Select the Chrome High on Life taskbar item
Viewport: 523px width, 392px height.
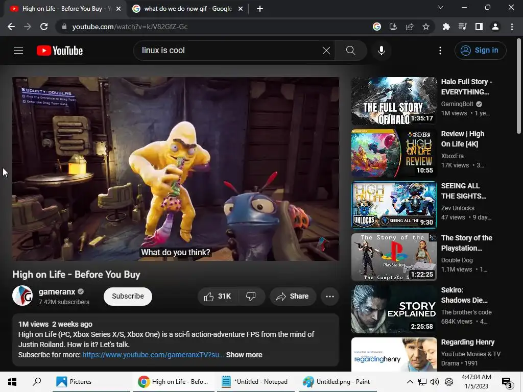point(173,382)
